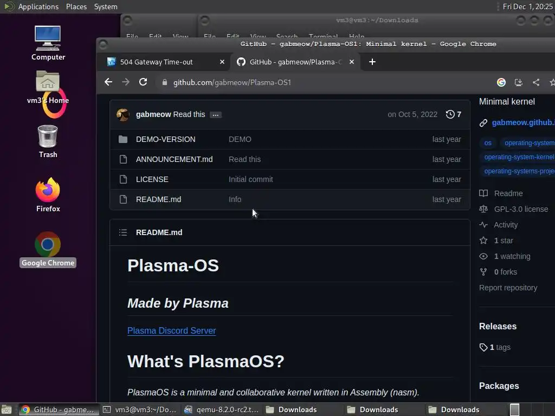Open the Releases section heading
Screen dimensions: 555x416
(x=498, y=326)
